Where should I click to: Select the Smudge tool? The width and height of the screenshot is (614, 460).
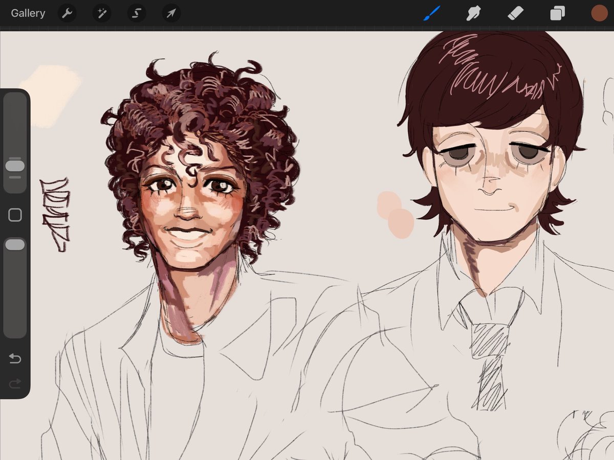[474, 13]
